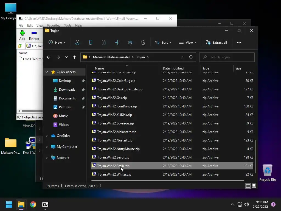
Task: Open Help menu in 7-Zip window
Action: tap(78, 25)
